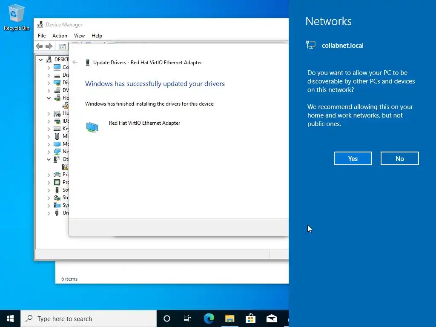The image size is (436, 327).
Task: Click the Back arrow in Device Manager toolbar
Action: point(39,46)
